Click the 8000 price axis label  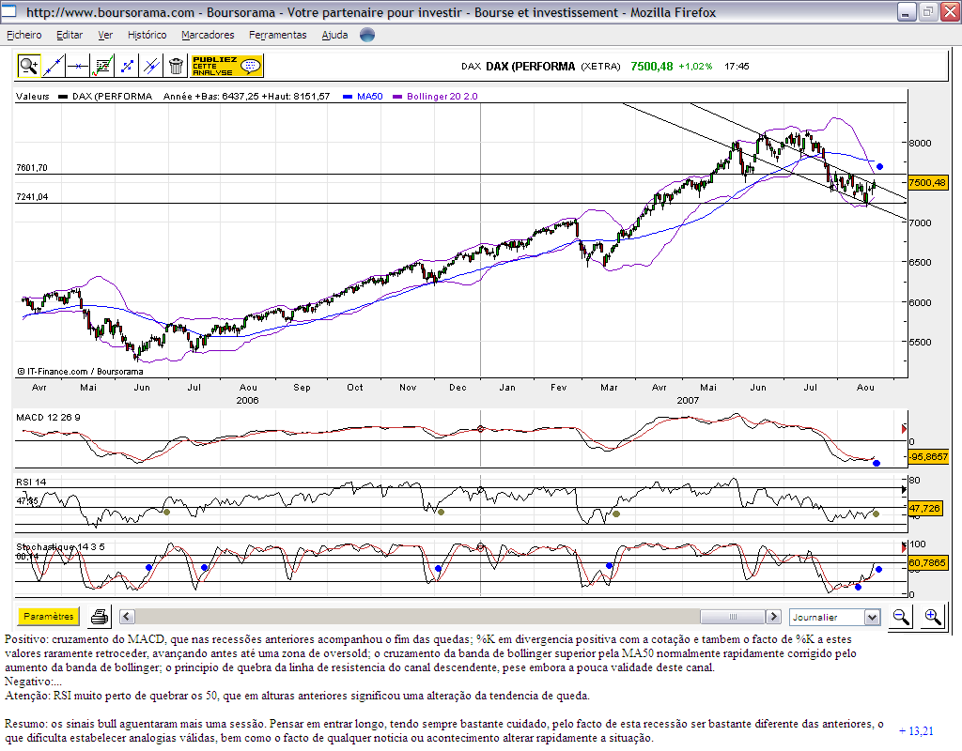pyautogui.click(x=921, y=143)
